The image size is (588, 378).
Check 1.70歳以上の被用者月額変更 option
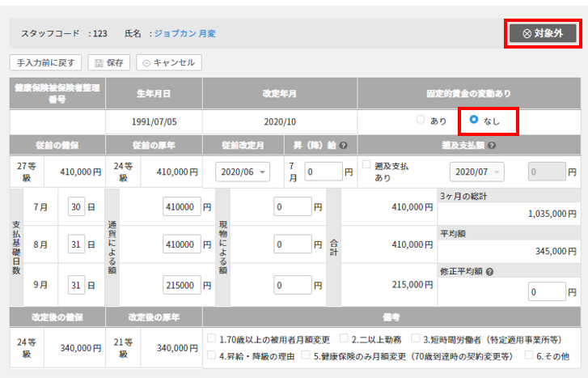pyautogui.click(x=212, y=338)
